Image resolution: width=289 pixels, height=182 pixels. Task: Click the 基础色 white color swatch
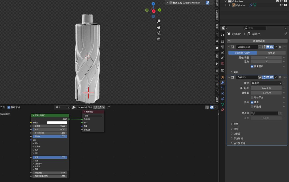tap(57, 123)
